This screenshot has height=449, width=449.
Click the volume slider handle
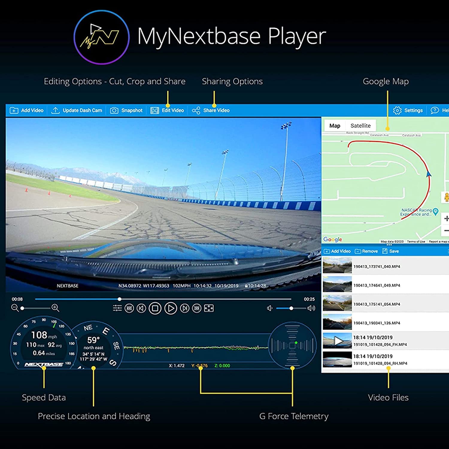pos(291,308)
